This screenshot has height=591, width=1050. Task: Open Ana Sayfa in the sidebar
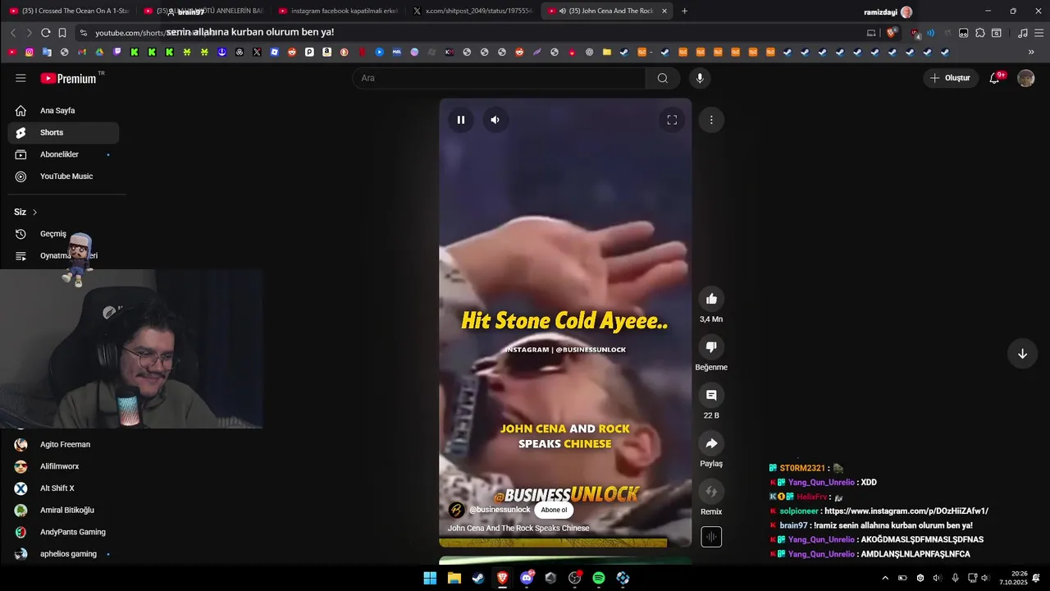(63, 111)
